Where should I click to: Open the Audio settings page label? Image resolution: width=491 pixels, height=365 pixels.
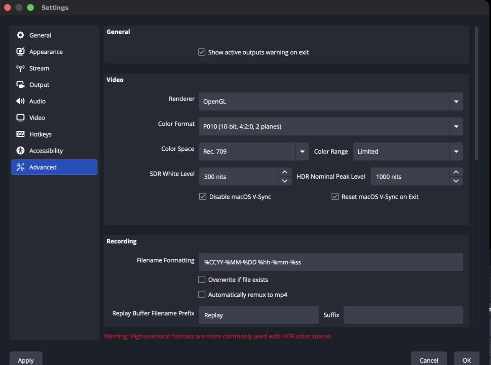[38, 101]
